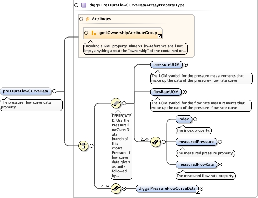The width and height of the screenshot is (258, 198).
Task: Follow the reference arrow on diggs:PressureFlowCurveData
Action: pyautogui.click(x=198, y=192)
